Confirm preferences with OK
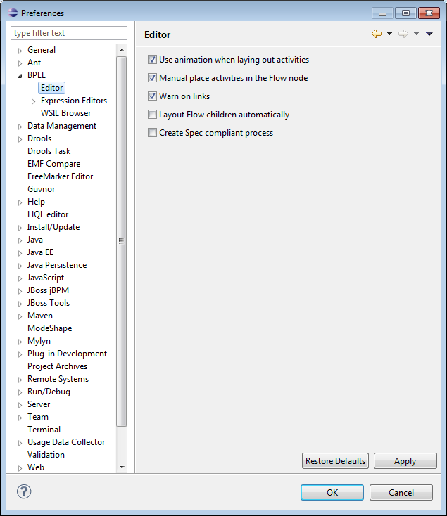The image size is (447, 516). 332,492
